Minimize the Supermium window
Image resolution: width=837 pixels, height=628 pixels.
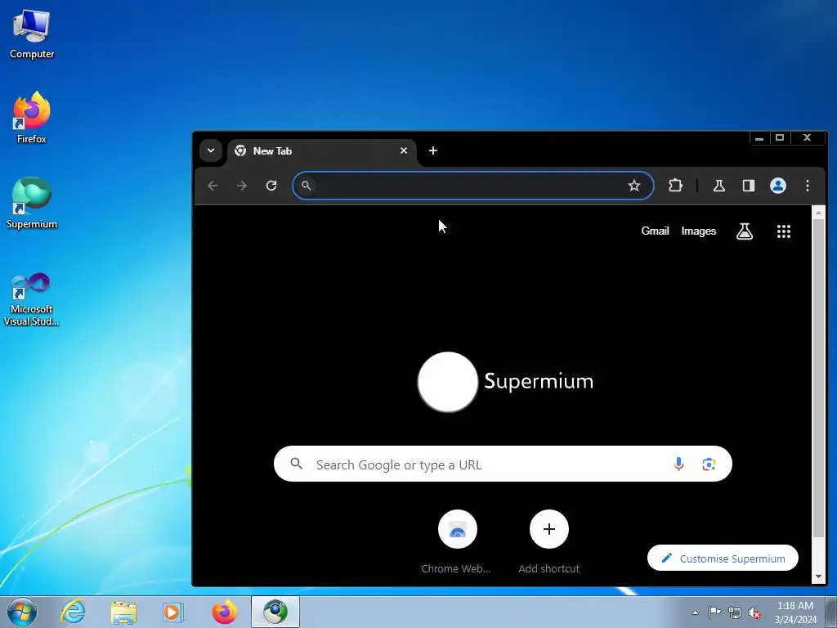point(759,137)
